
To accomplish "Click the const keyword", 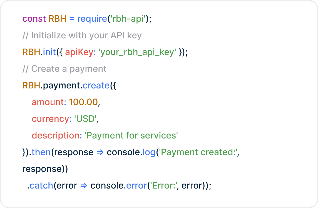I will (x=34, y=19).
